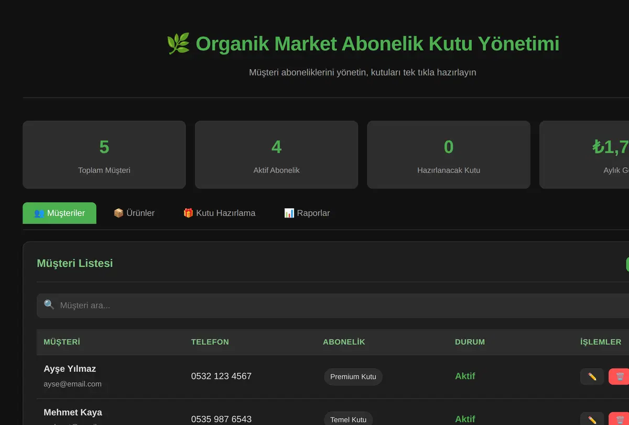Delete Mehmet Kaya using trash icon
This screenshot has height=425, width=629.
pyautogui.click(x=620, y=420)
